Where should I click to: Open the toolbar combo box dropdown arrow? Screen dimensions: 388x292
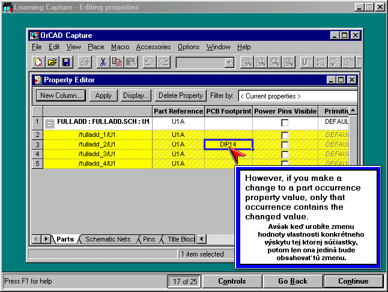coord(229,62)
